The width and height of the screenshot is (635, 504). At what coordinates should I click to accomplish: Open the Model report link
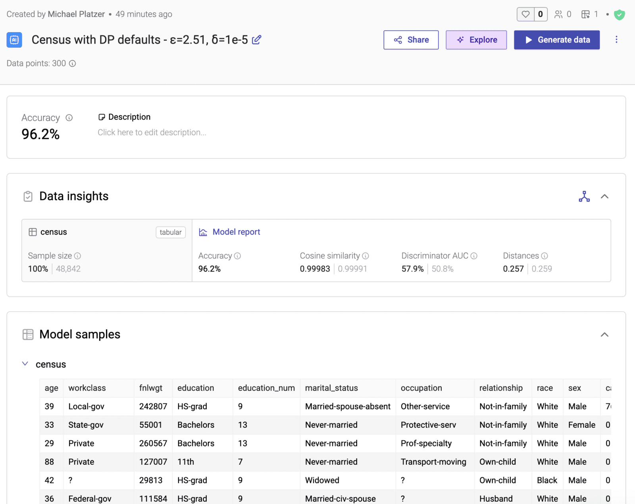(236, 232)
